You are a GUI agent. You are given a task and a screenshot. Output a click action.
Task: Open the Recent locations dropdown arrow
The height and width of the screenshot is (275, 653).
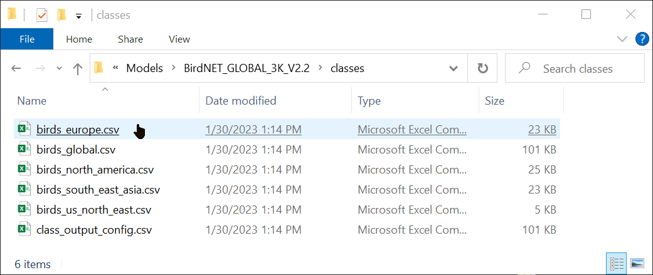(59, 68)
